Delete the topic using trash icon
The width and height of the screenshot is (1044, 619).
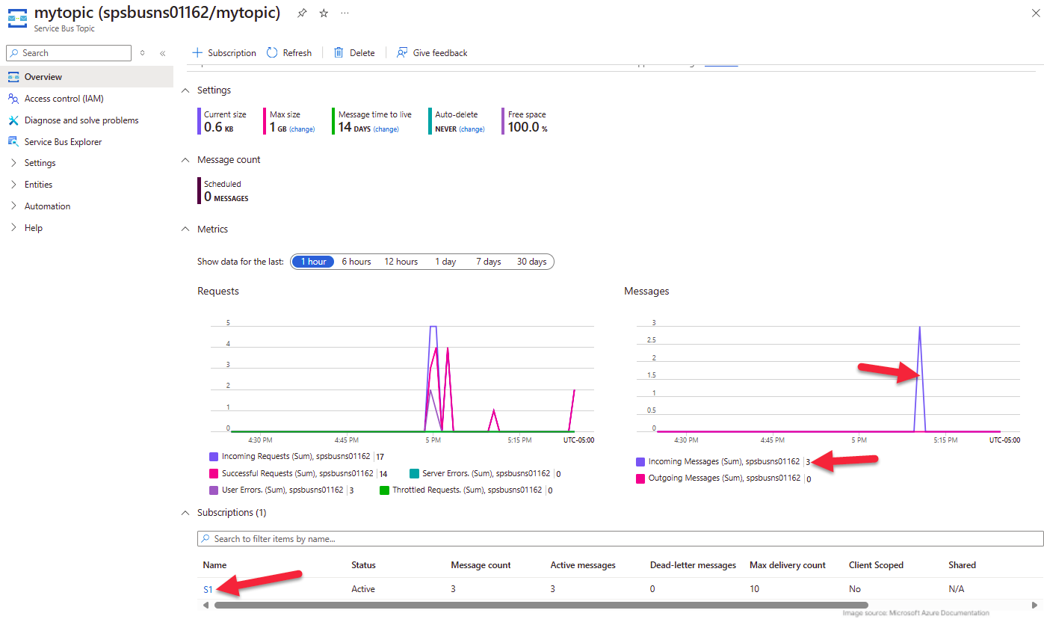point(354,53)
